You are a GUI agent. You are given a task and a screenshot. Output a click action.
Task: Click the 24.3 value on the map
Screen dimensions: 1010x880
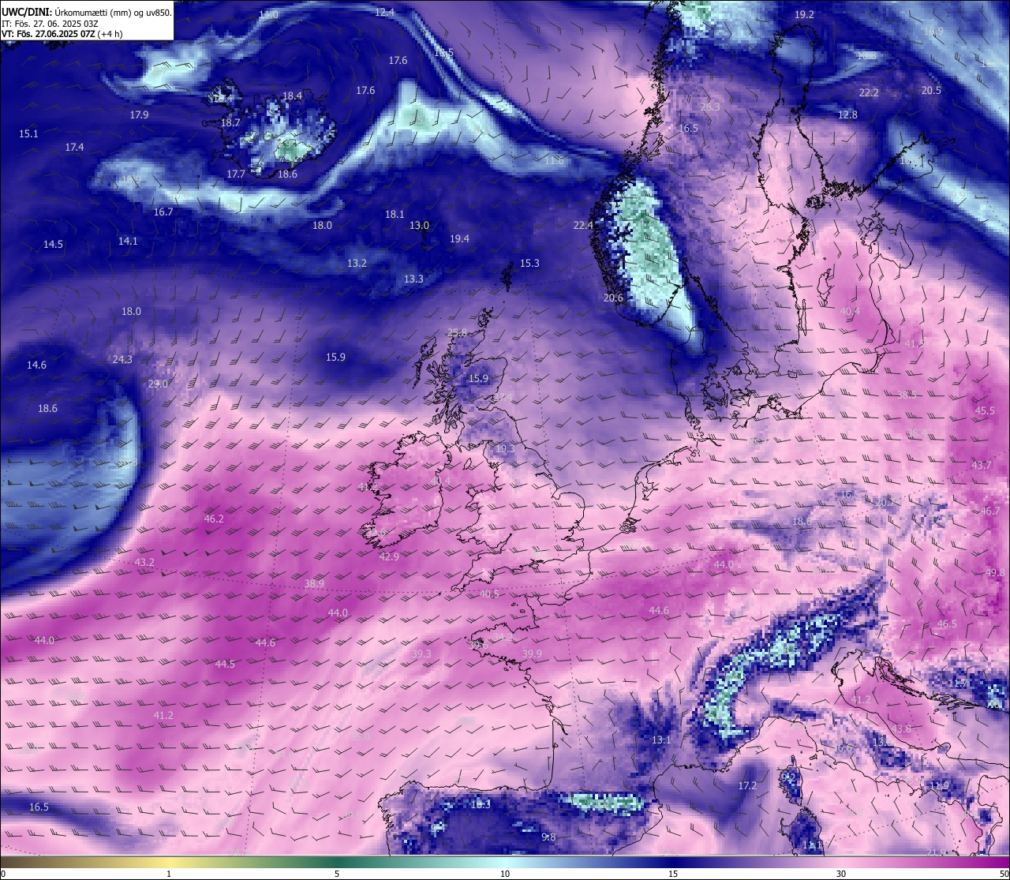(x=122, y=359)
